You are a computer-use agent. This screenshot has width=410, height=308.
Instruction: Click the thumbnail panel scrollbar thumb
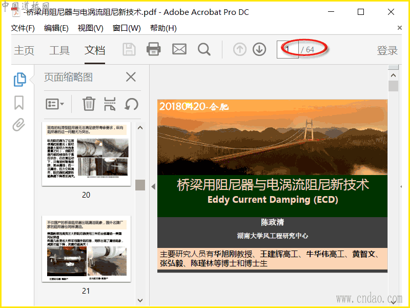tap(140, 185)
